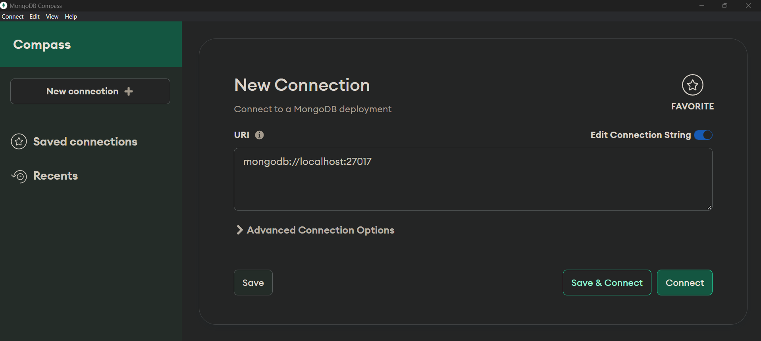Click the favorite star icon
Viewport: 761px width, 341px height.
click(692, 85)
